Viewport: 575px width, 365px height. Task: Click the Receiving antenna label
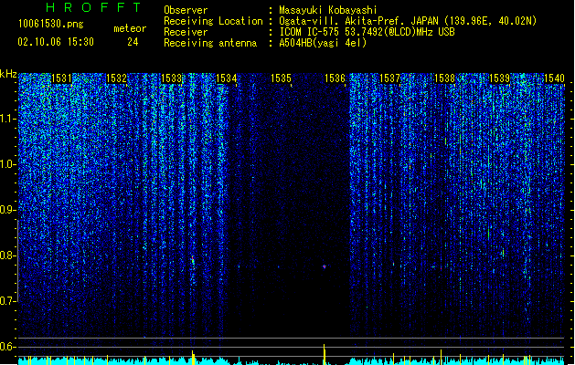[x=210, y=43]
